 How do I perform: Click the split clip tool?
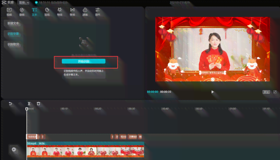(x=29, y=103)
